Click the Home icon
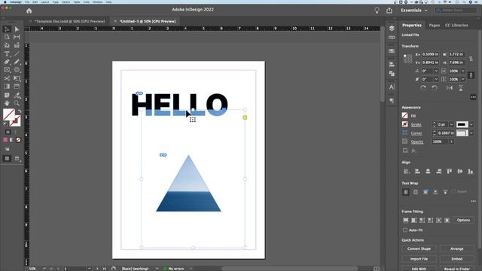This screenshot has height=271, width=482. tap(29, 11)
